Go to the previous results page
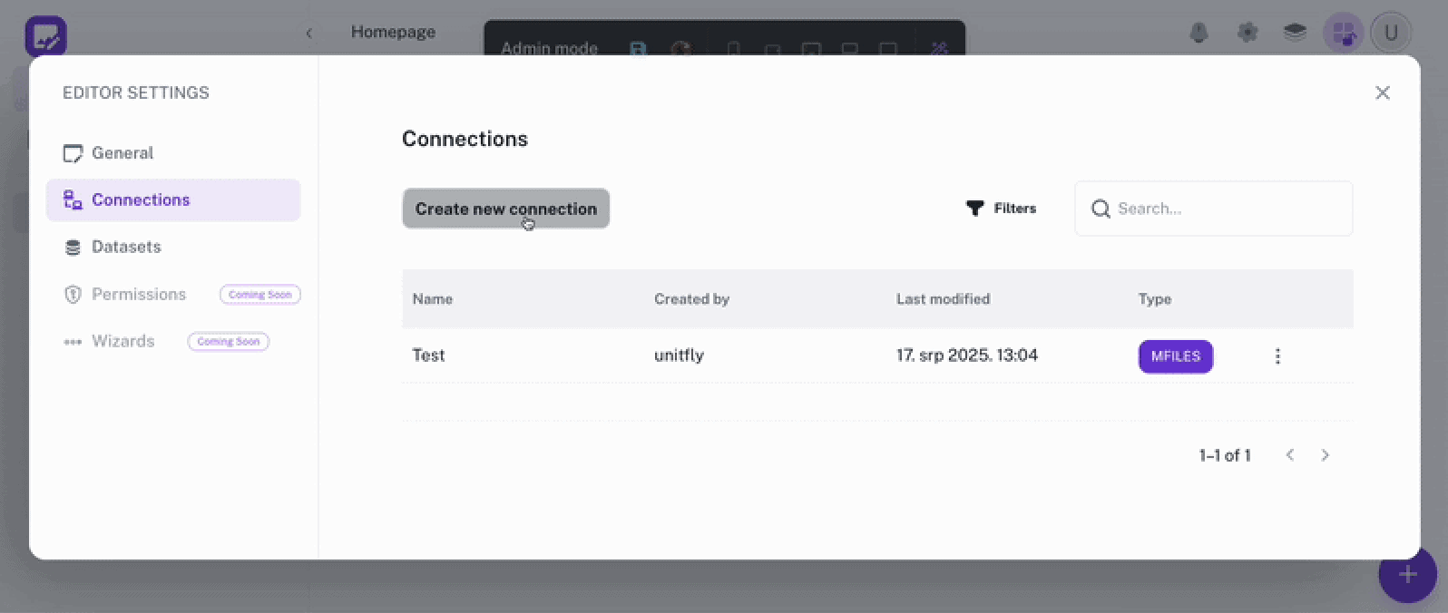Screen dimensions: 1448x613 (x=1289, y=455)
